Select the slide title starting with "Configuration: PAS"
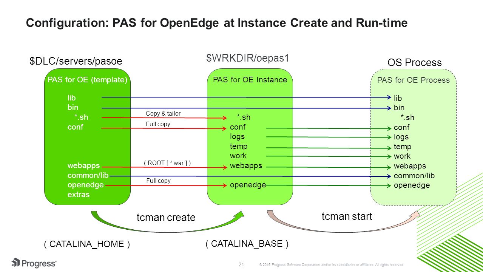 click(x=217, y=23)
